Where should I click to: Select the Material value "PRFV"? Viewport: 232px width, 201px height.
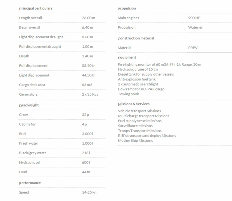193,48
